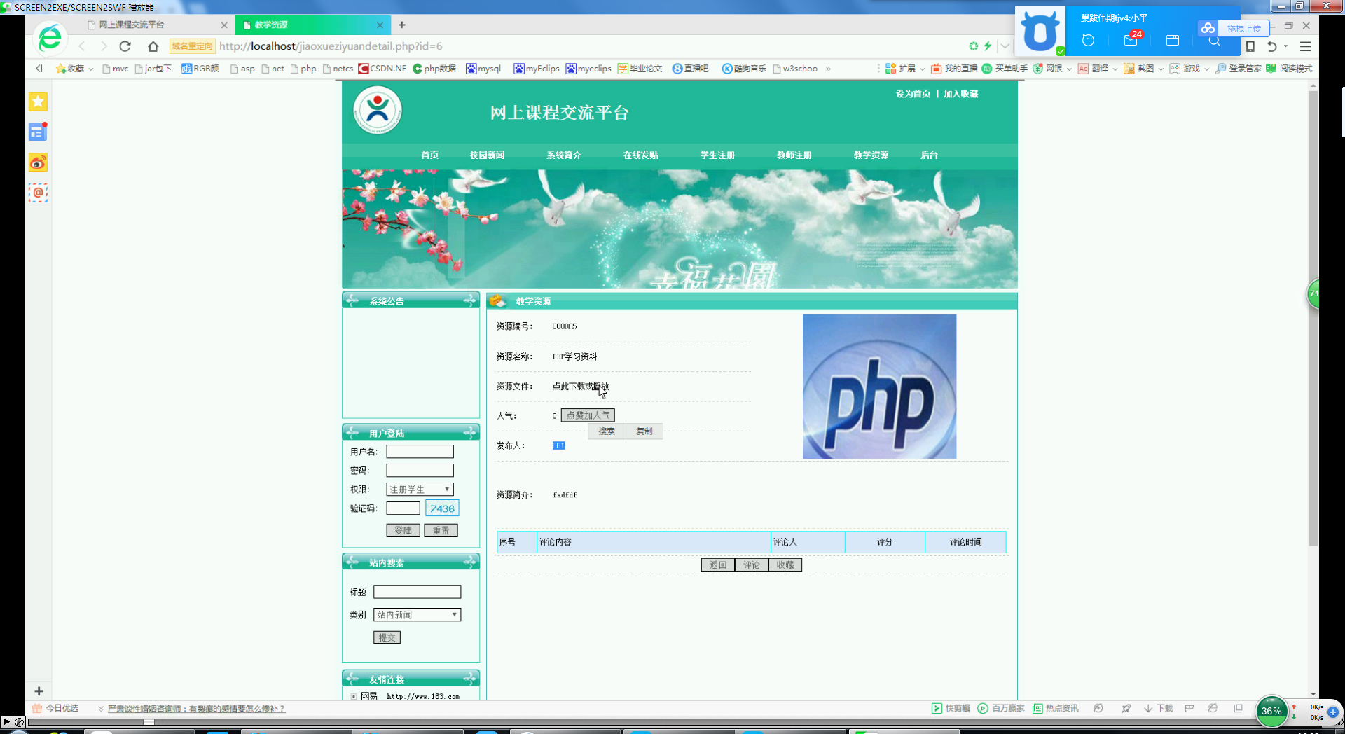
Task: Open the mail @ sidebar icon
Action: [38, 193]
